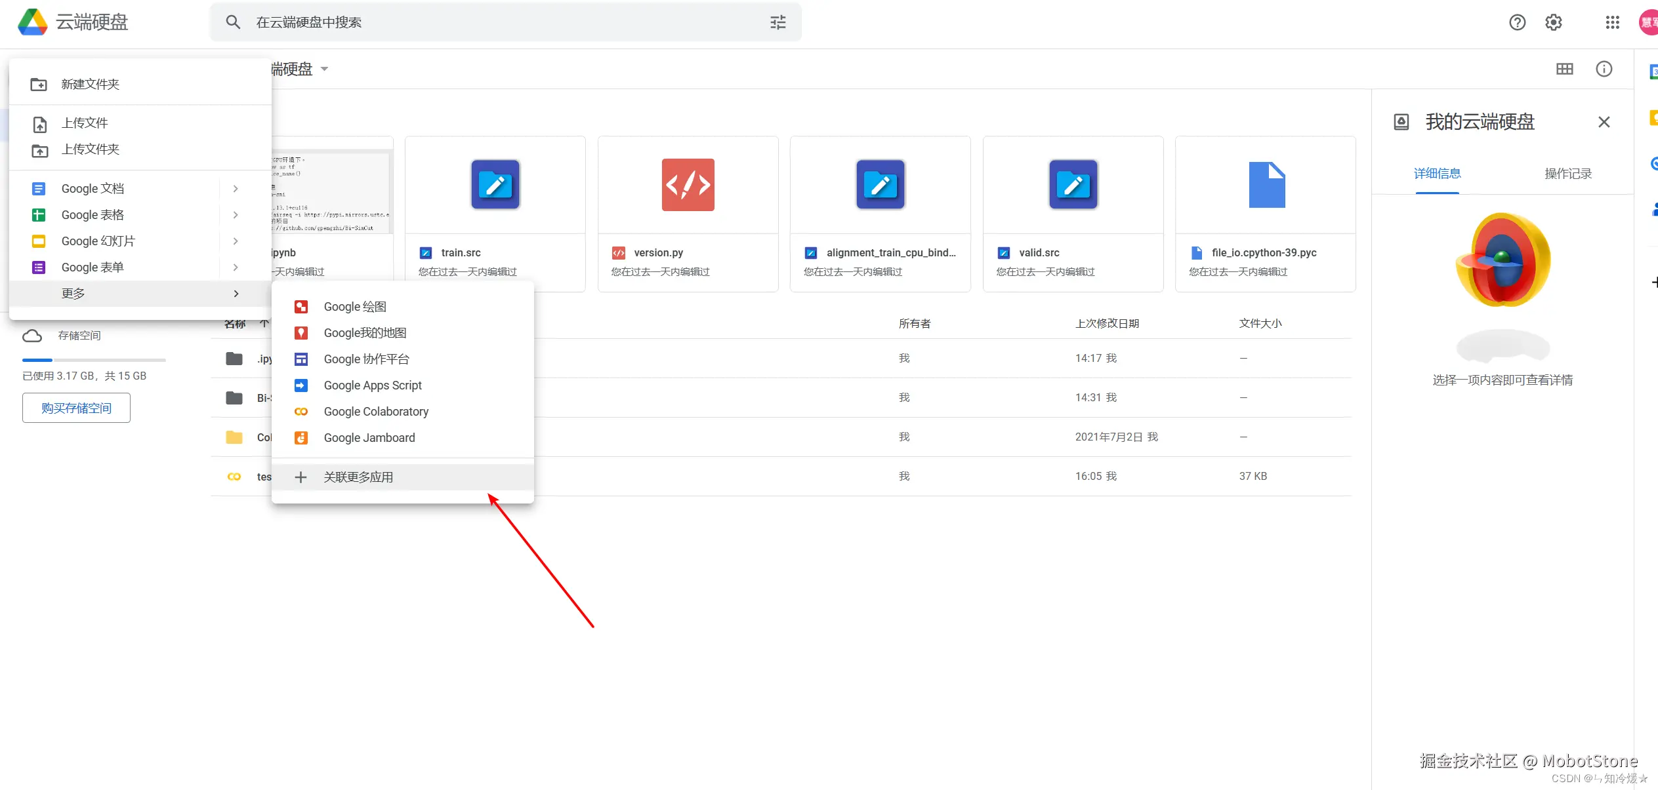1658x790 pixels.
Task: Choose Google Apps Script entry
Action: click(x=372, y=385)
